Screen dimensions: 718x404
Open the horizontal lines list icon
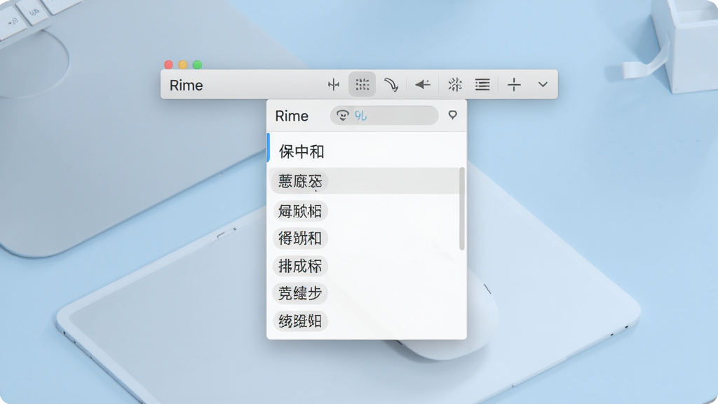482,84
